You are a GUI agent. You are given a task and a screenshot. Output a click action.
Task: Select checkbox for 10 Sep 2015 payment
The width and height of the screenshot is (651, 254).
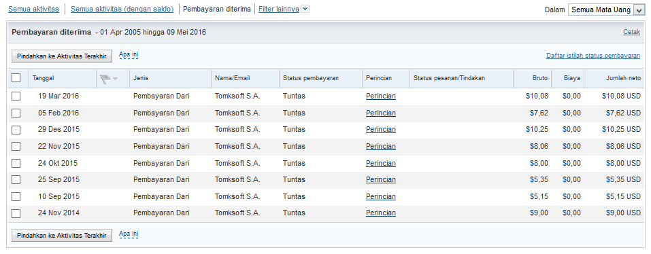(16, 197)
